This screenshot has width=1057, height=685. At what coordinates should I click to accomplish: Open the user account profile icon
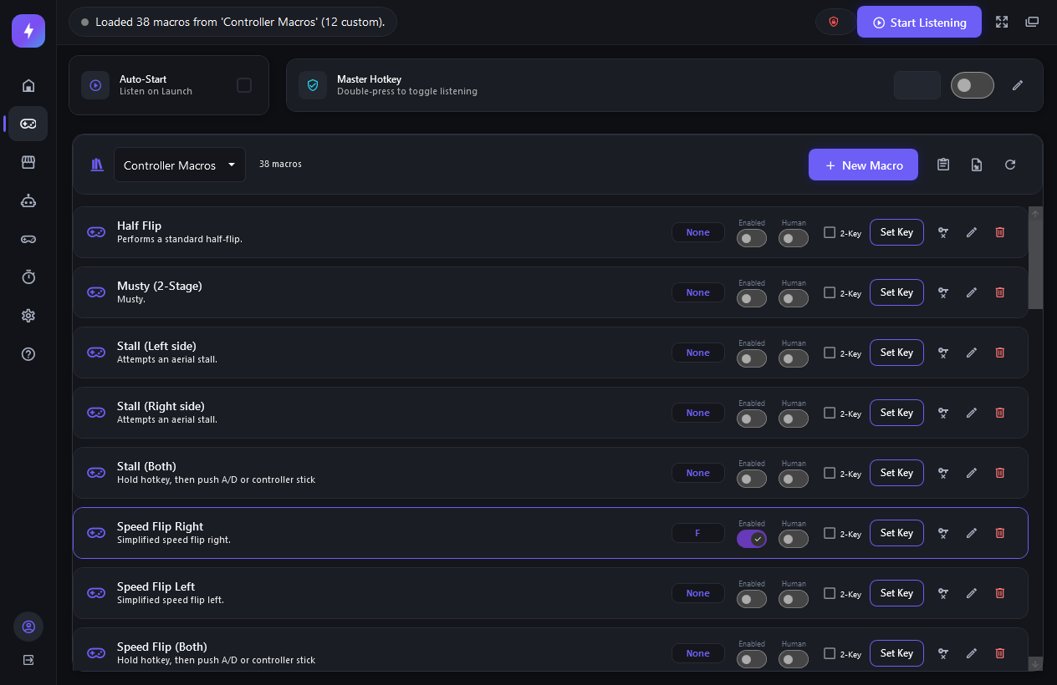click(x=28, y=627)
